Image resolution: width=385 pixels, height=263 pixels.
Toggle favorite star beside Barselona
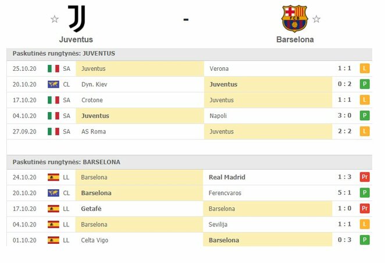316,19
